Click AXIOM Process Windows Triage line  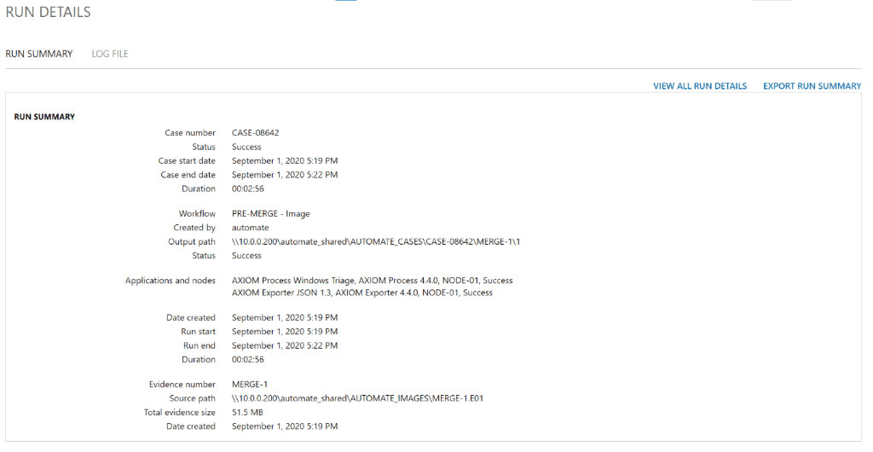pyautogui.click(x=372, y=281)
